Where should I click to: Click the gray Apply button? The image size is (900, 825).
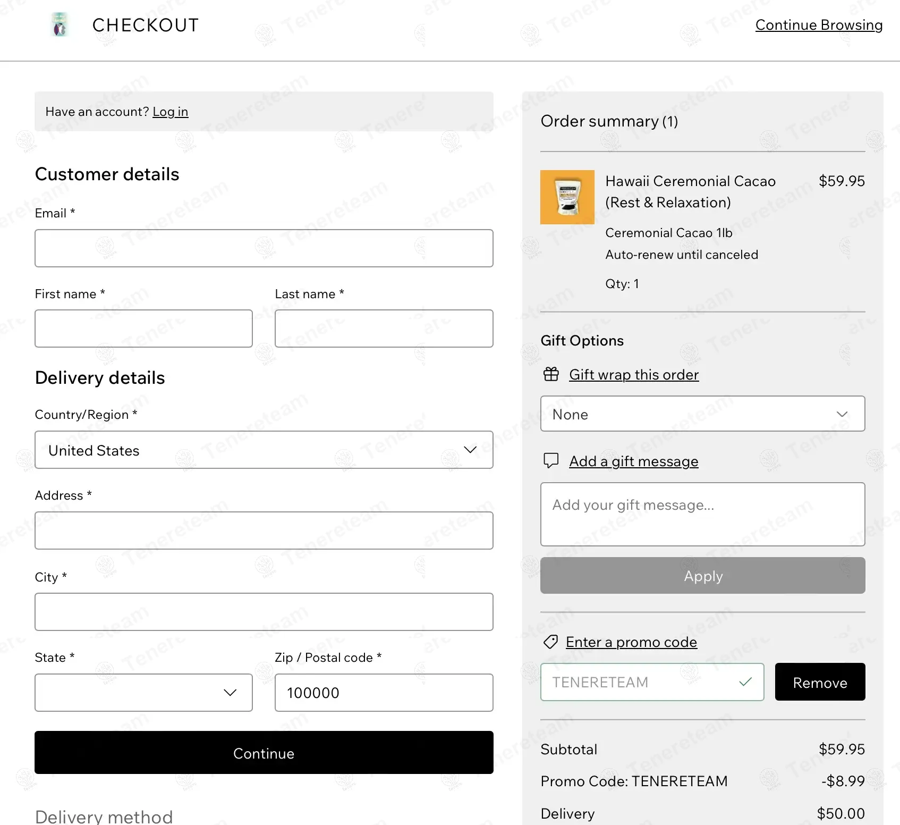(x=702, y=576)
